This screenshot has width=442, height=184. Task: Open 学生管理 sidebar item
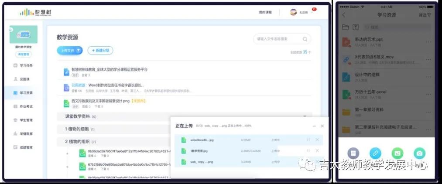pyautogui.click(x=26, y=120)
